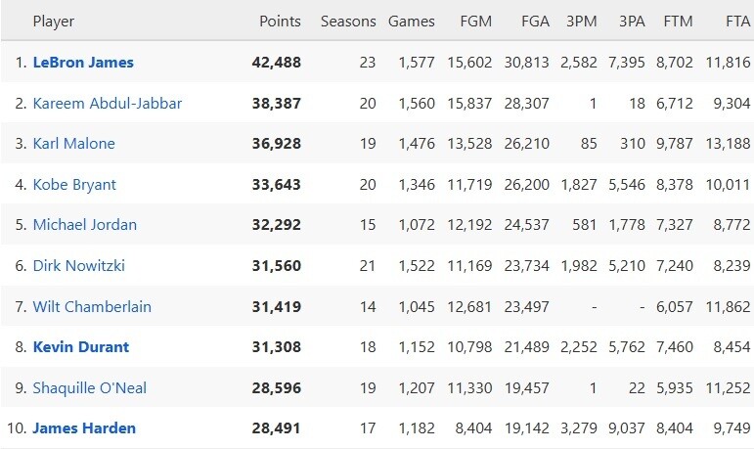Open Shaquille O'Neal's page
Image resolution: width=754 pixels, height=449 pixels.
click(x=90, y=388)
